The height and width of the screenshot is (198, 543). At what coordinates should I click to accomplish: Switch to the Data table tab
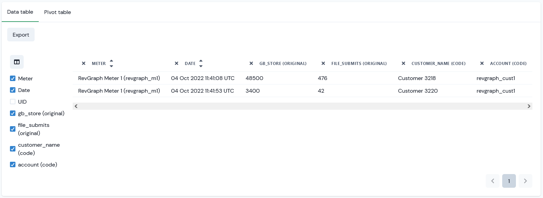(x=20, y=12)
